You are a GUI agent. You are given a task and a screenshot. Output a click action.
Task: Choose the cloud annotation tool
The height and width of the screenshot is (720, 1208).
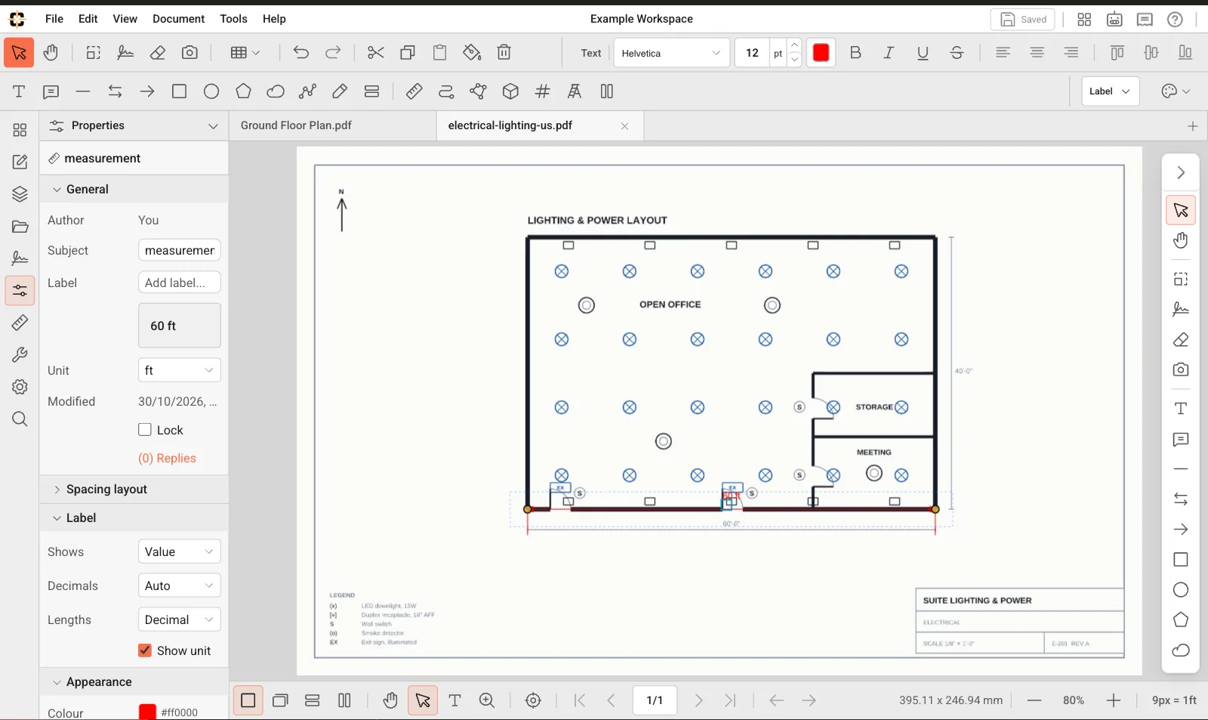tap(276, 91)
